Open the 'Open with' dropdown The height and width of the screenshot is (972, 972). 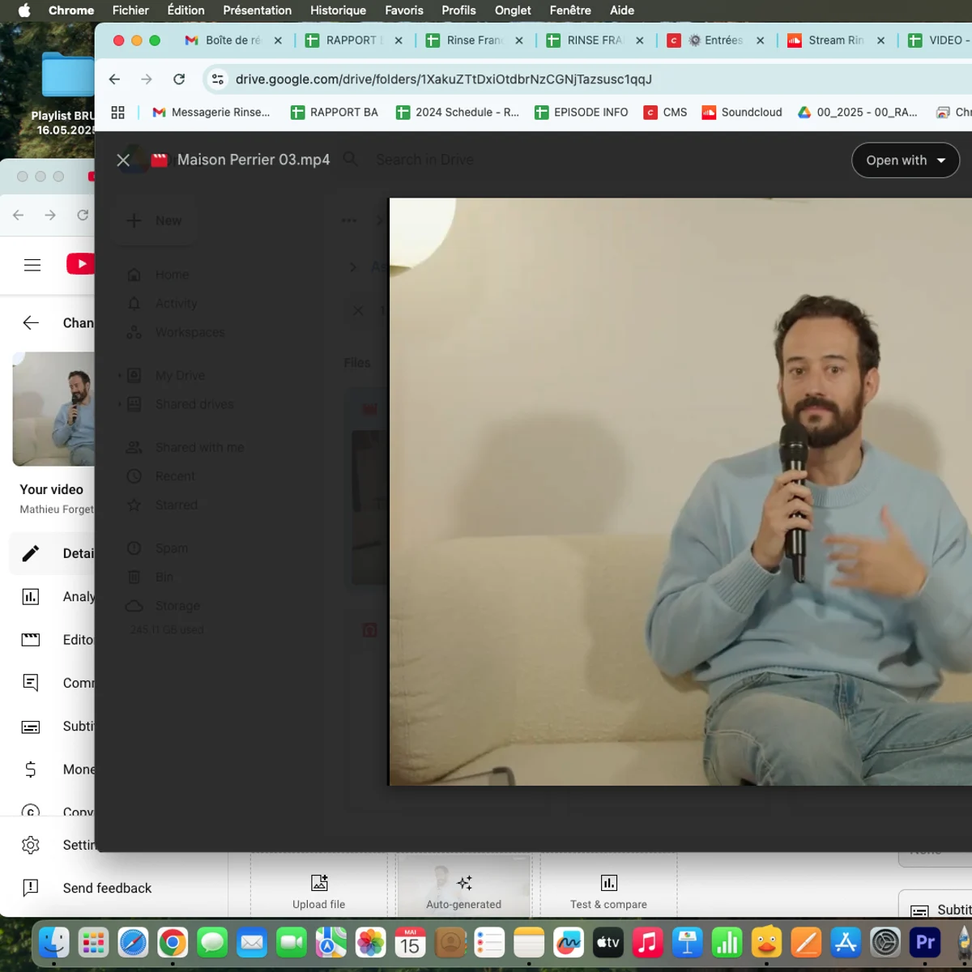(x=905, y=160)
